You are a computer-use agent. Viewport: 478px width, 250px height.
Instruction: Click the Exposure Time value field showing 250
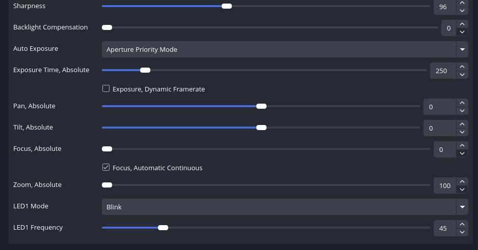(441, 71)
